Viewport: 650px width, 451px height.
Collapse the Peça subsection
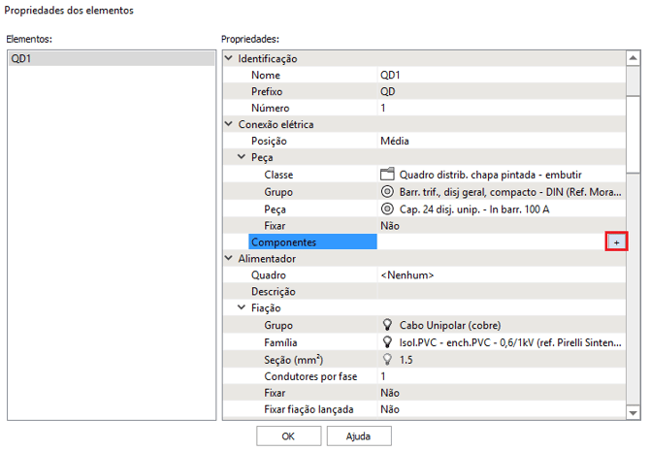point(241,157)
